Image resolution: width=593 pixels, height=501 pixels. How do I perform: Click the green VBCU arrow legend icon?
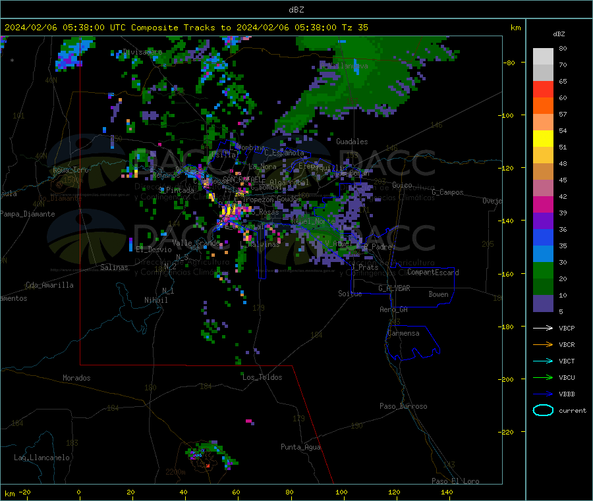543,377
